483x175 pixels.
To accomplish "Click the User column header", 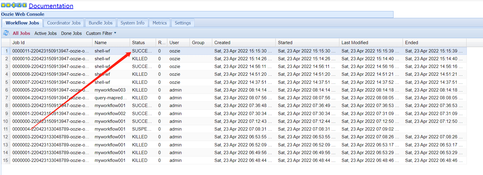I will point(178,43).
